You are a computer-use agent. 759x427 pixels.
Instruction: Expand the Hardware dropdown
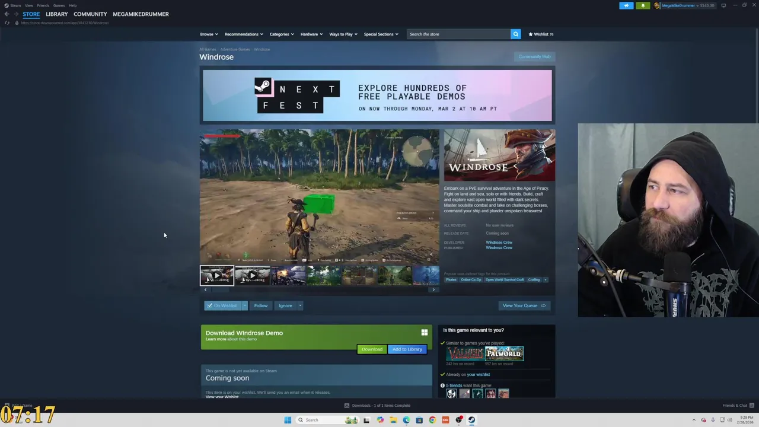tap(311, 34)
